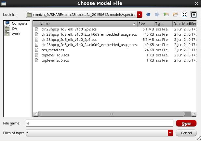This screenshot has width=201, height=141.
Task: Sort files by the Type column
Action: 164,24
